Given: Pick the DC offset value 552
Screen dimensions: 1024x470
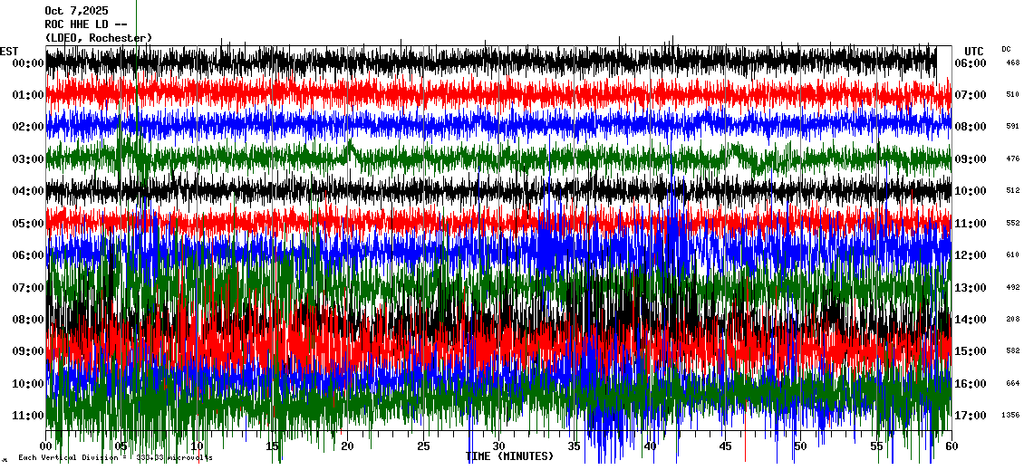Looking at the screenshot, I should click(x=1013, y=223).
